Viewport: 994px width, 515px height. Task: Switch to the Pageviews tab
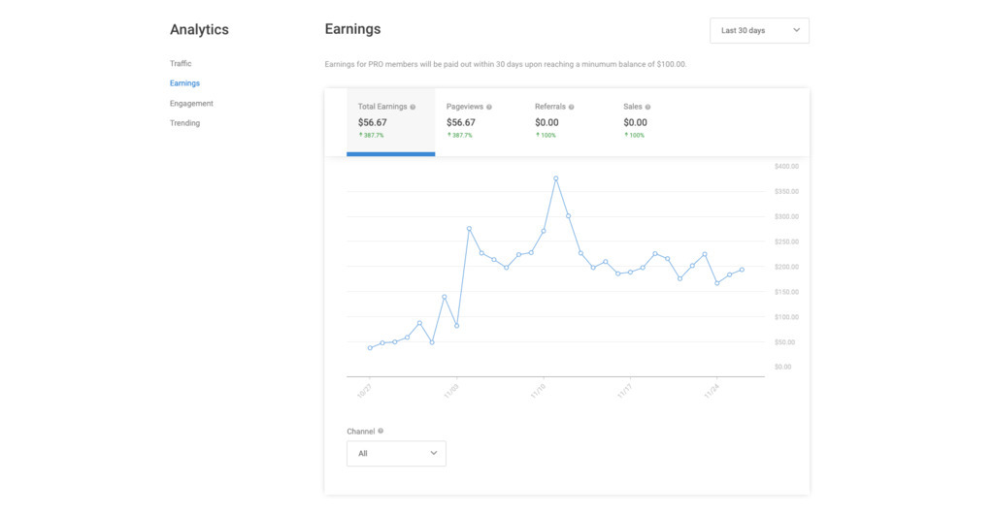click(x=479, y=121)
